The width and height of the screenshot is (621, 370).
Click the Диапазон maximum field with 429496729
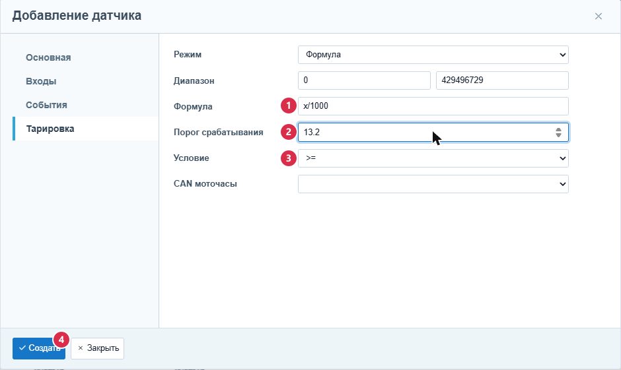[x=502, y=80]
